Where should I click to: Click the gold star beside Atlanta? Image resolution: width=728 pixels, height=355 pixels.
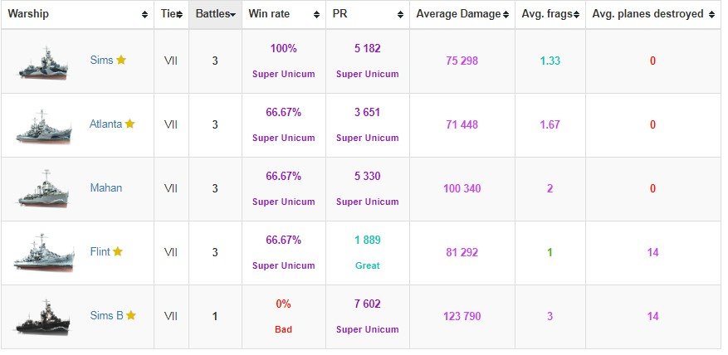[x=130, y=124]
